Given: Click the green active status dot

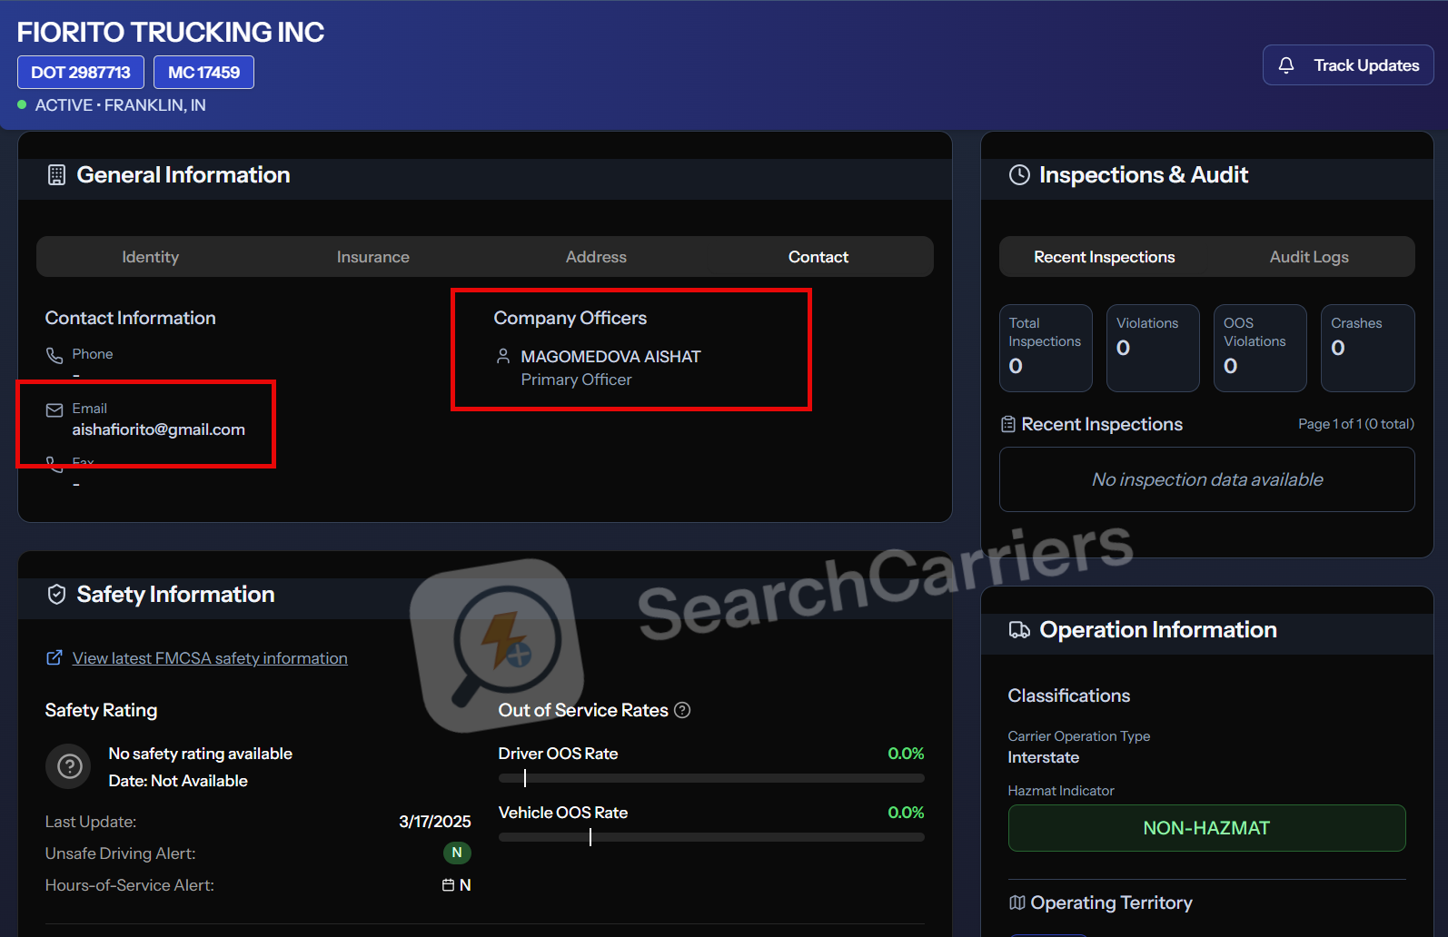Looking at the screenshot, I should [x=22, y=104].
